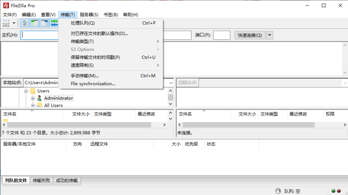Click local file list scroll right arrow
The height and width of the screenshot is (195, 348).
[164, 125]
